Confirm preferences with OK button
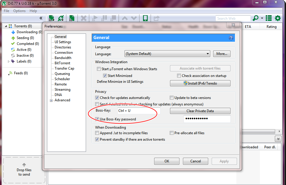286x185 pixels. click(167, 161)
